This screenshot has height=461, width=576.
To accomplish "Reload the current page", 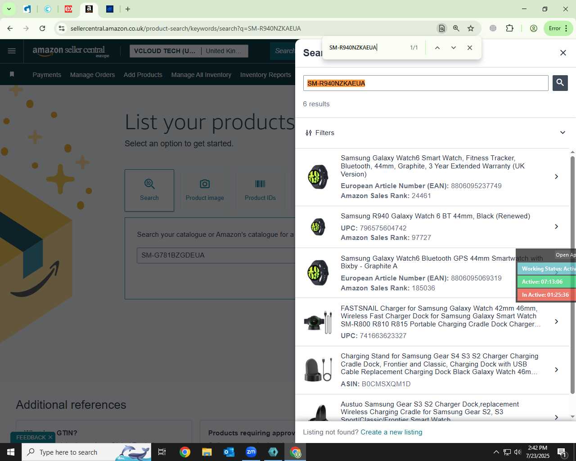I will [x=42, y=28].
